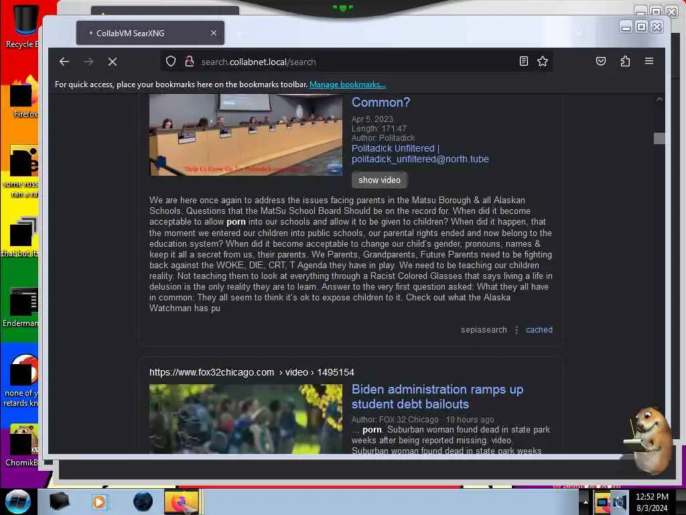Open the Enderman desktop icon
The height and width of the screenshot is (515, 686).
(22, 306)
